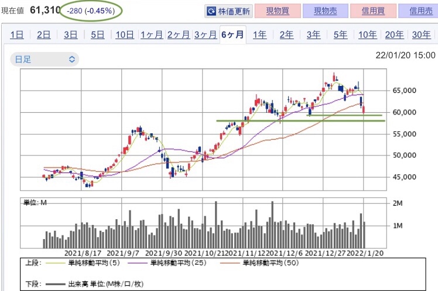The width and height of the screenshot is (438, 291).
Task: Click the 45,000 price axis label
Action: 404,177
